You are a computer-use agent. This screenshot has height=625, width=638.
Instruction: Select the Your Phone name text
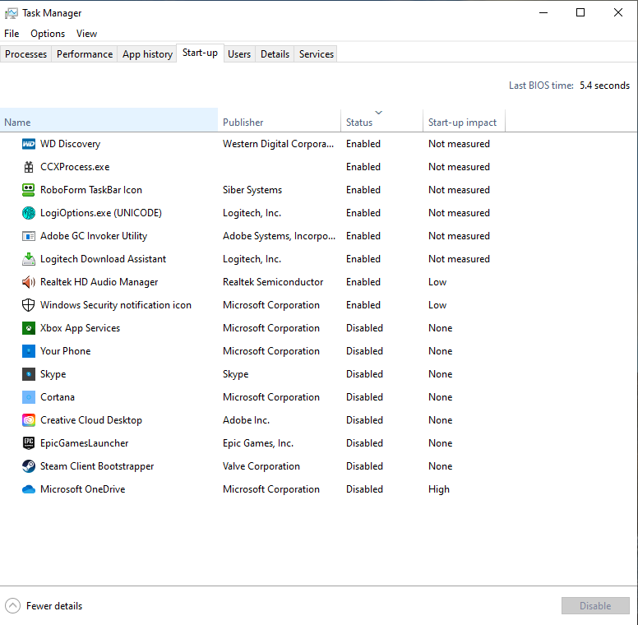point(65,351)
